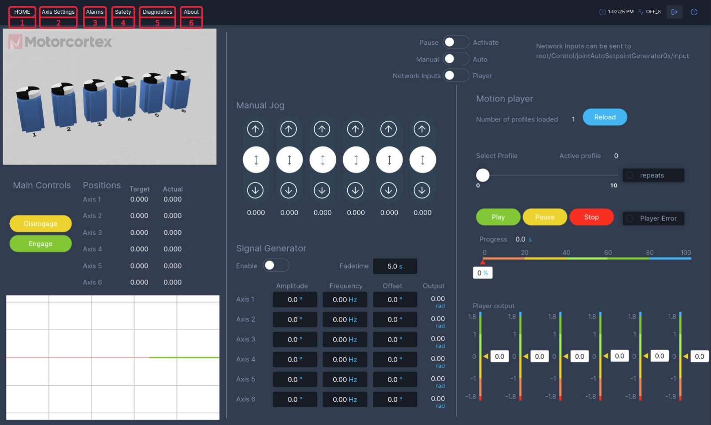711x425 pixels.
Task: Click the red Stop button
Action: pyautogui.click(x=592, y=217)
